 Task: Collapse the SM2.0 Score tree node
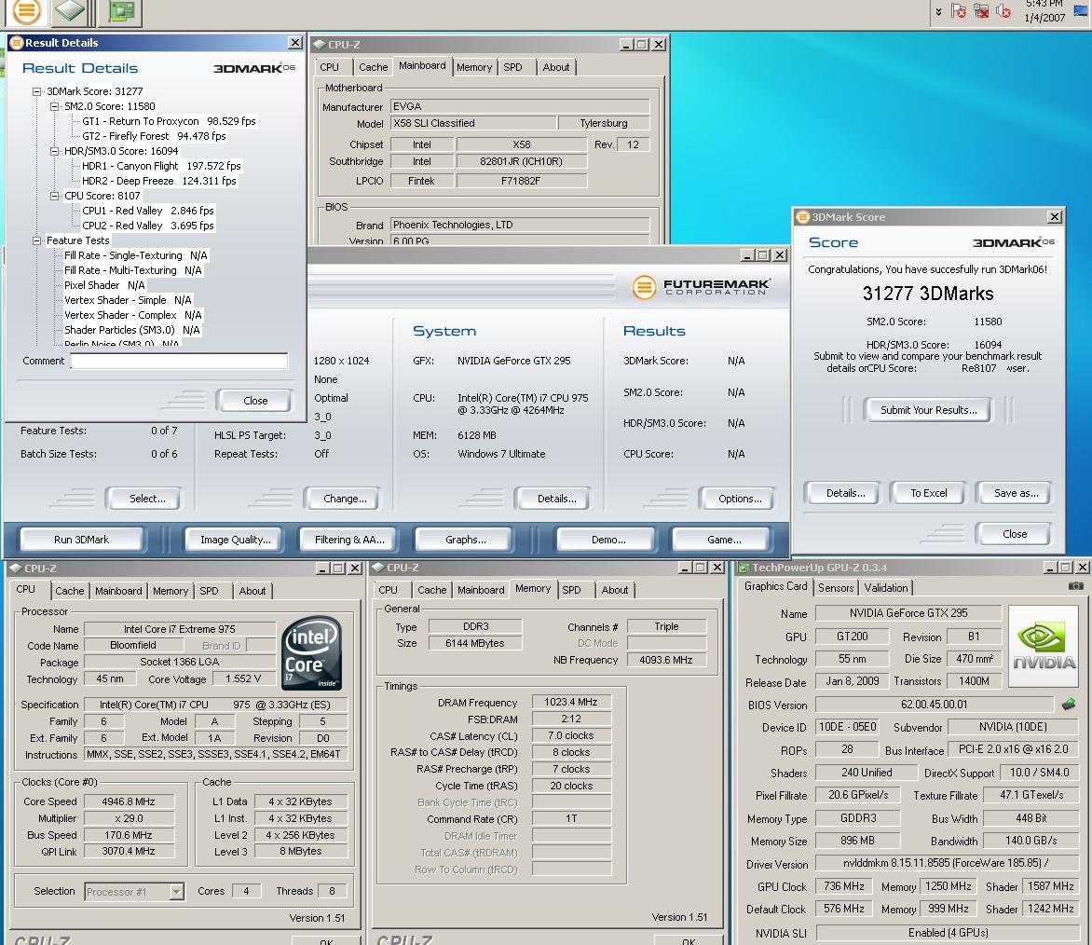point(54,106)
